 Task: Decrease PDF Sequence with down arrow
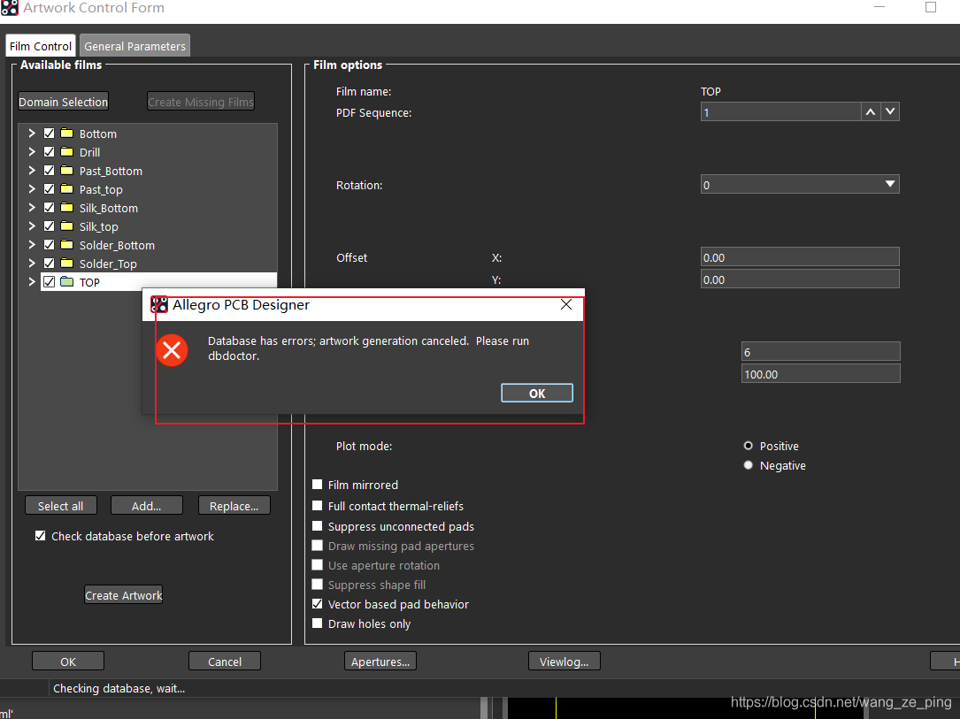pos(890,111)
